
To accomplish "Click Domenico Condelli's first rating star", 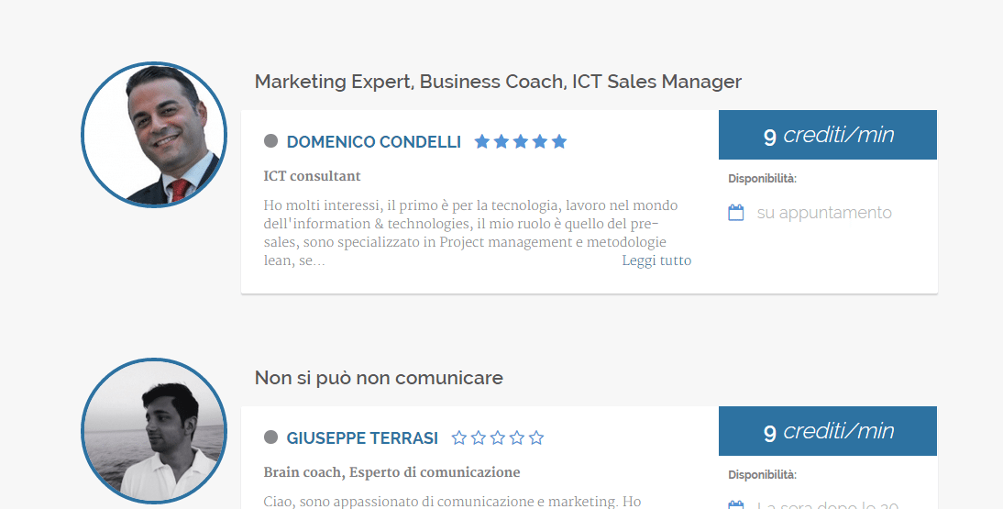I will point(482,141).
